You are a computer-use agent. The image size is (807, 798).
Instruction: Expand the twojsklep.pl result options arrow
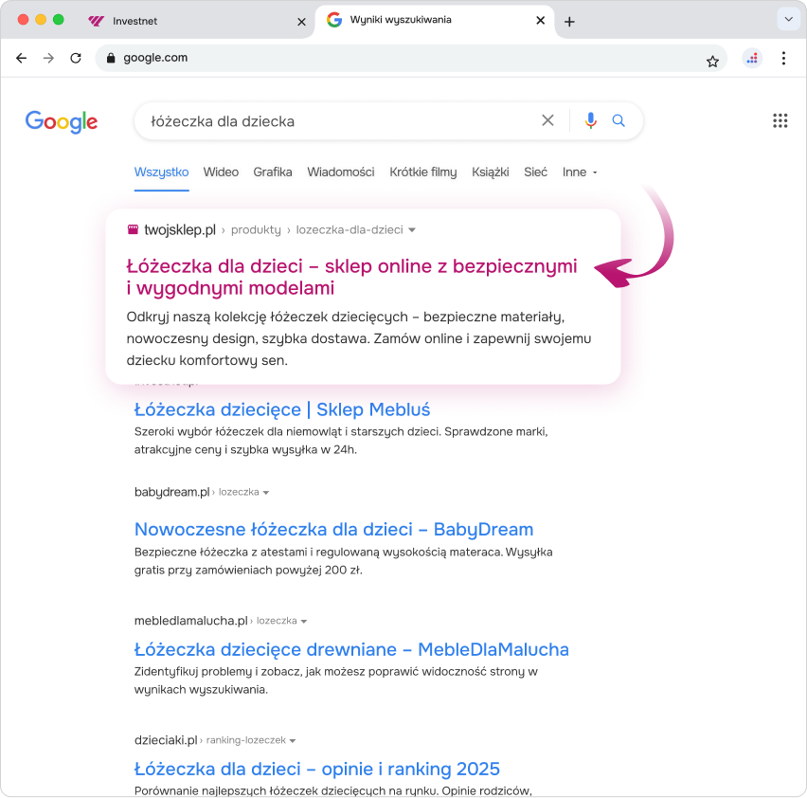click(412, 230)
